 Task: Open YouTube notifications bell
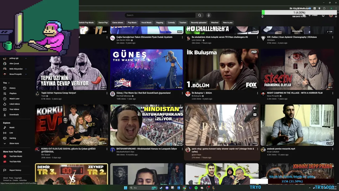click(323, 15)
